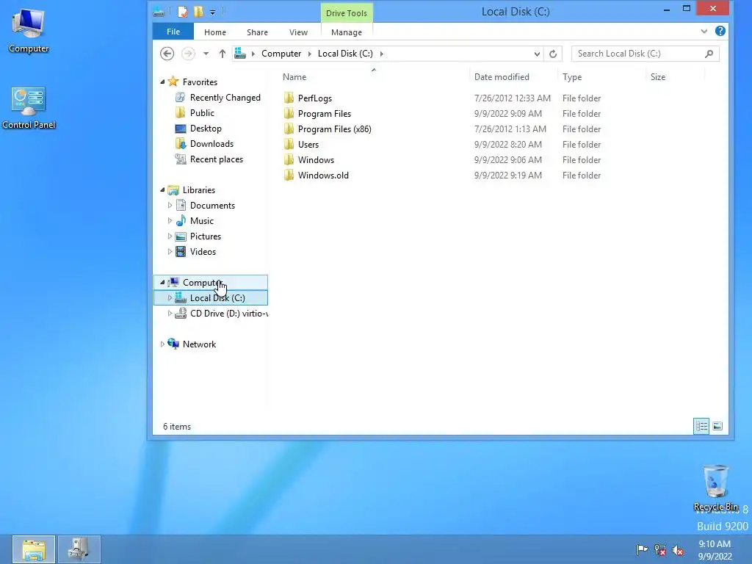Customize Quick Access Toolbar dropdown arrow
The image size is (752, 564).
click(x=212, y=12)
